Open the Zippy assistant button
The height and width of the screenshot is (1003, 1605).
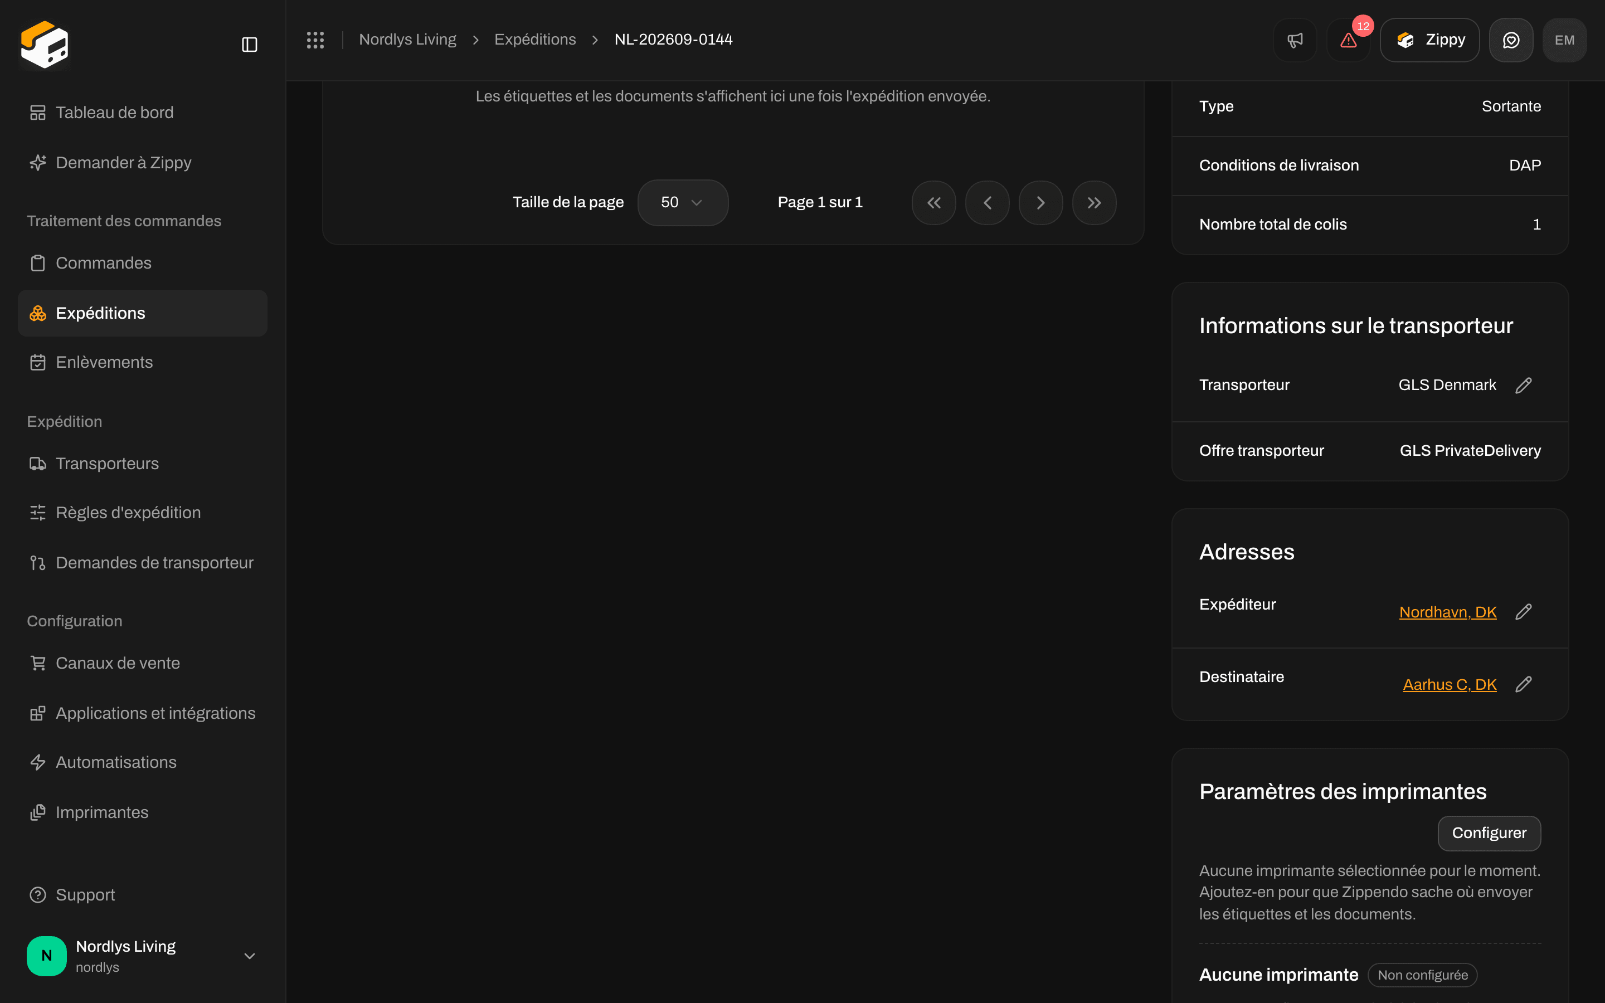click(x=1429, y=40)
